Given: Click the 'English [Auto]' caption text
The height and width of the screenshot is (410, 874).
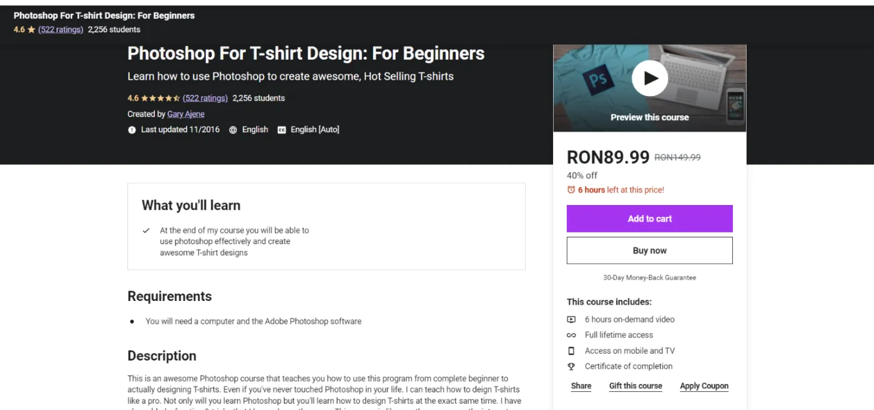Looking at the screenshot, I should tap(315, 130).
